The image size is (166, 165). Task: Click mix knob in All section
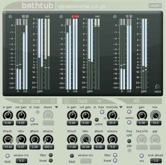click(x=156, y=115)
